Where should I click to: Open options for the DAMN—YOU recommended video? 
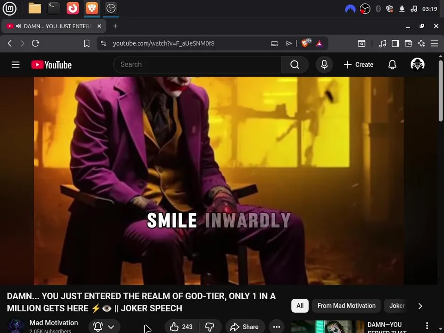click(x=427, y=326)
